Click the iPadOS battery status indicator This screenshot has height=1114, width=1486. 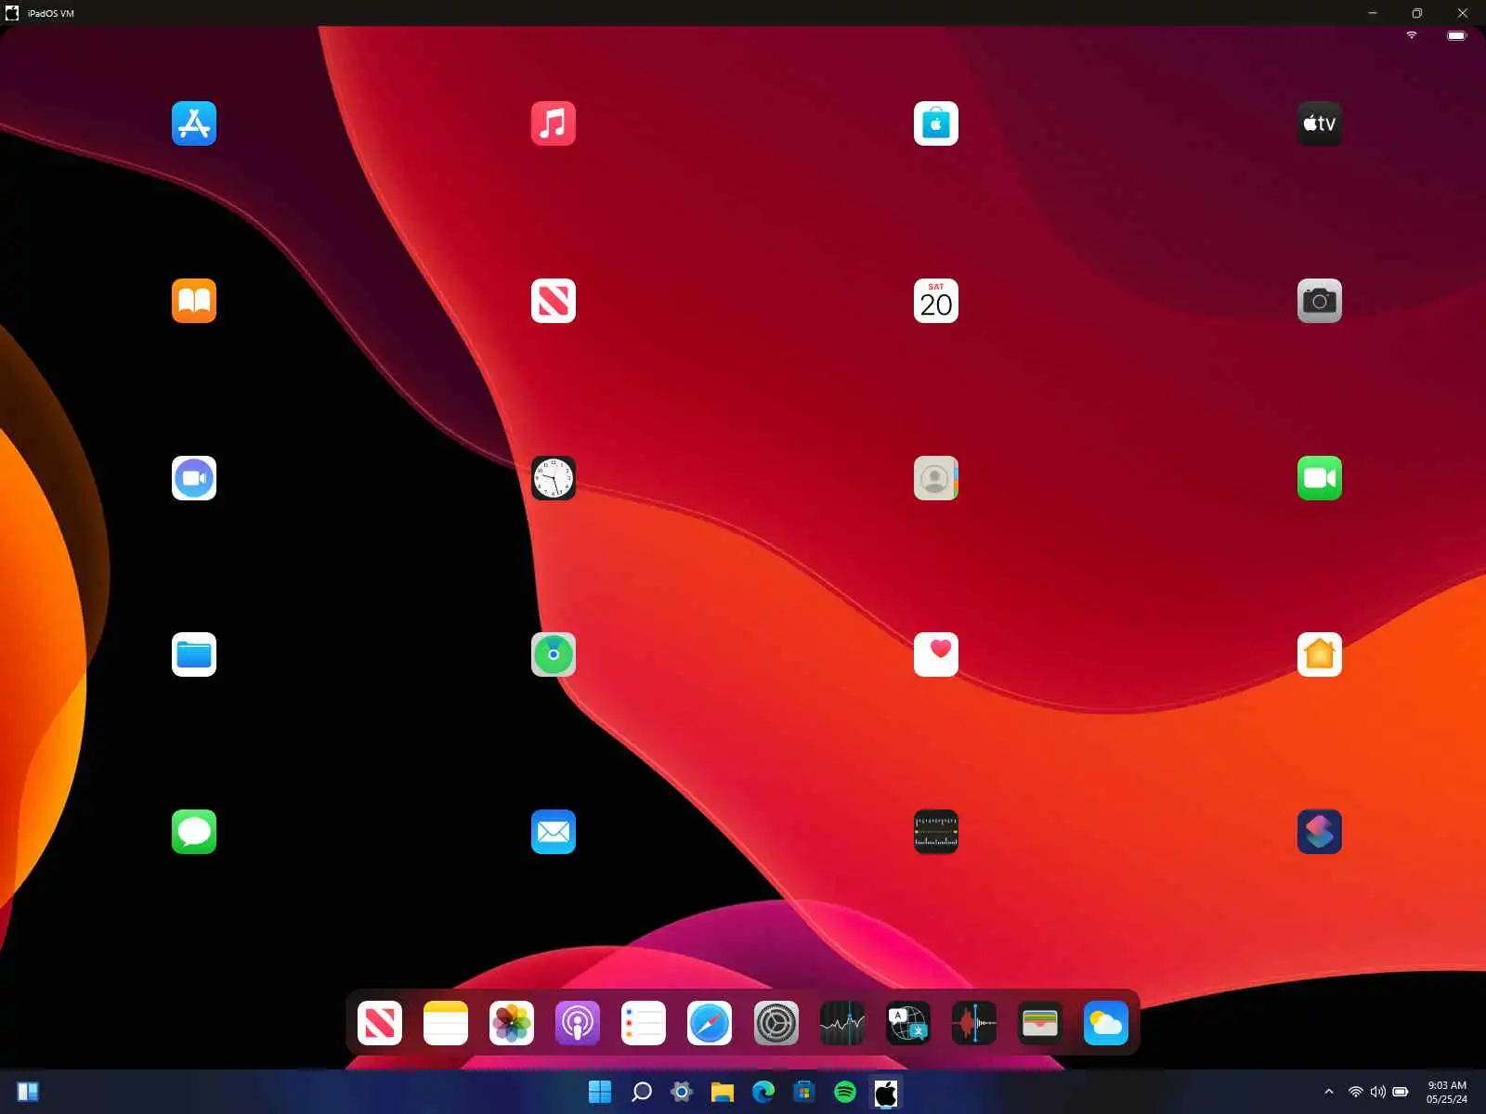coord(1457,35)
